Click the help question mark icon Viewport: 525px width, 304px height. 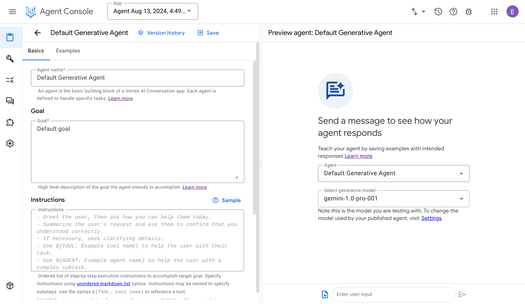[x=453, y=12]
